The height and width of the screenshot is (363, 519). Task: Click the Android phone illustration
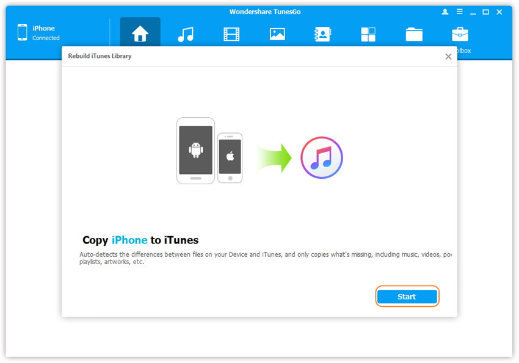[195, 151]
